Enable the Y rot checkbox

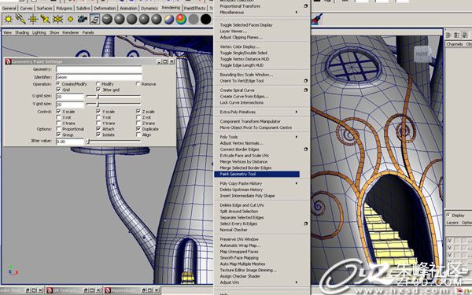[98, 117]
